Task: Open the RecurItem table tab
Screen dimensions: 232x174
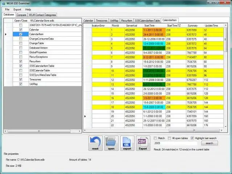Action: click(x=127, y=21)
